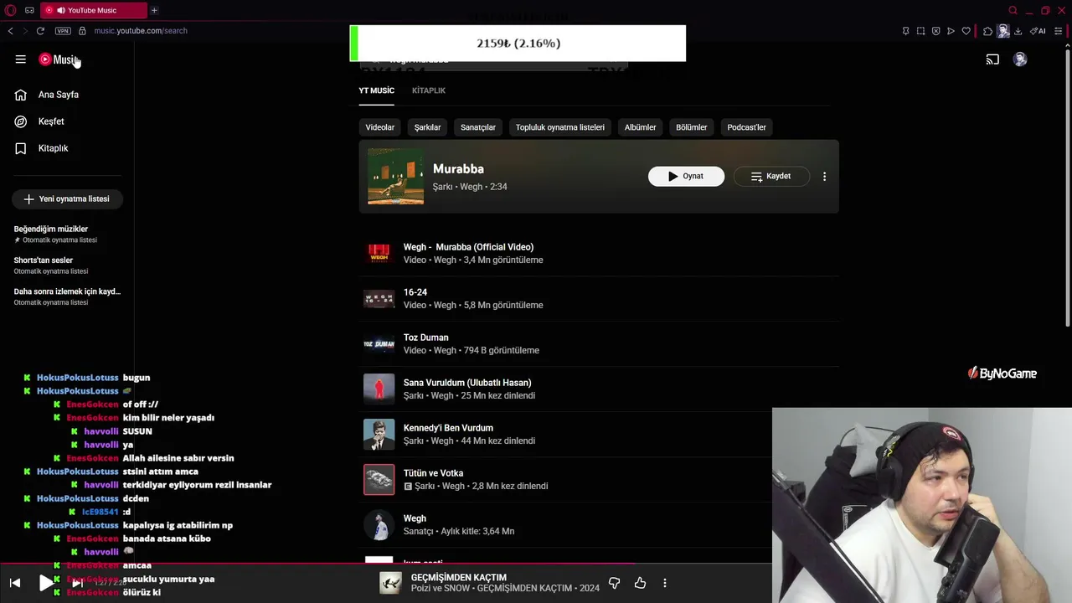Switch to the KİTAPLIK tab
The height and width of the screenshot is (603, 1072).
pyautogui.click(x=429, y=90)
